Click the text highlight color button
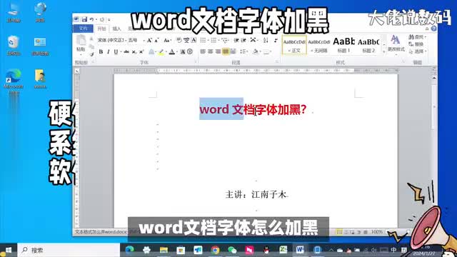Viewport: 457px width, 257px height. 161,52
